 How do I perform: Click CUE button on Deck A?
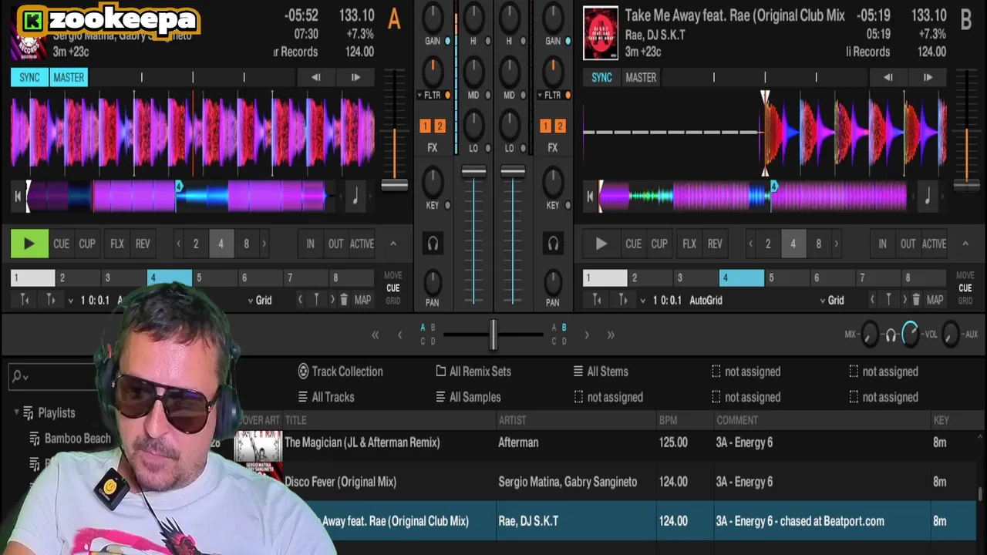pyautogui.click(x=61, y=244)
